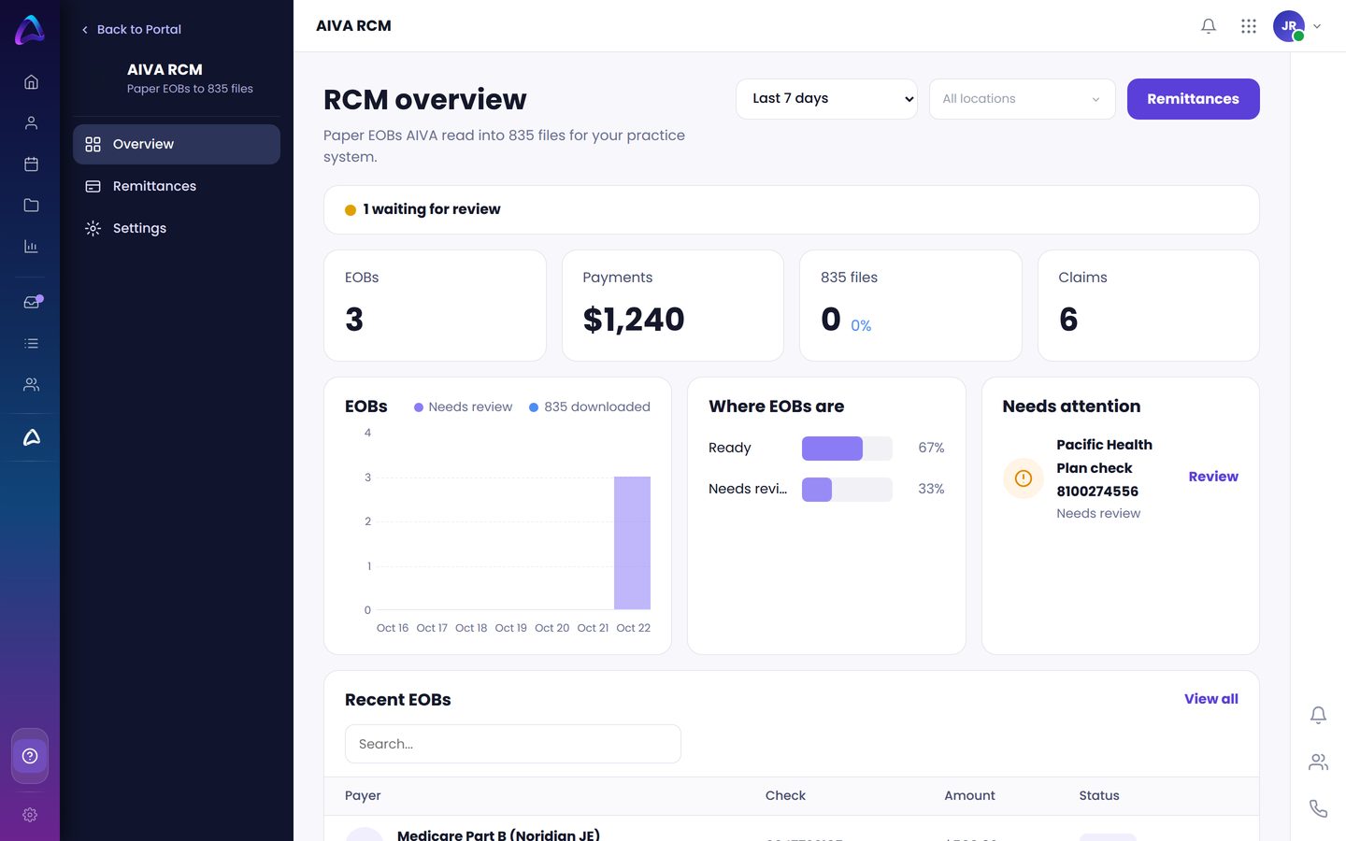Open the bar chart analytics icon in left rail

point(31,247)
